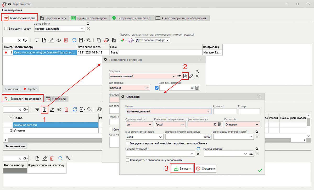Open the Матеріали tab

click(56, 99)
